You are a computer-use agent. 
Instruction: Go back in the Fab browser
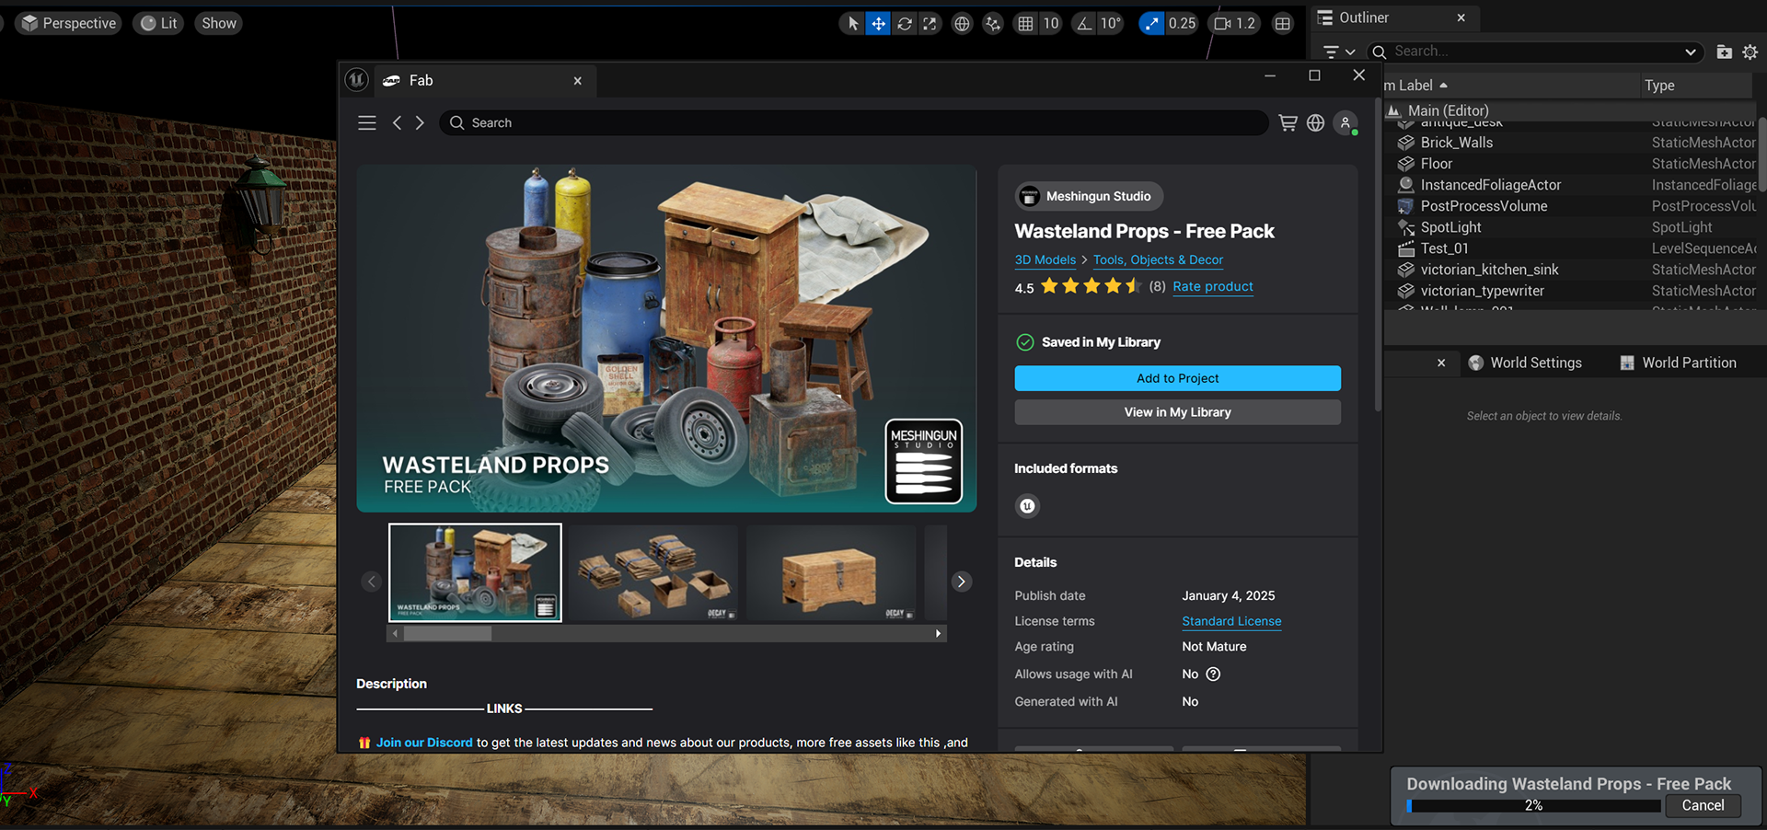pyautogui.click(x=397, y=122)
